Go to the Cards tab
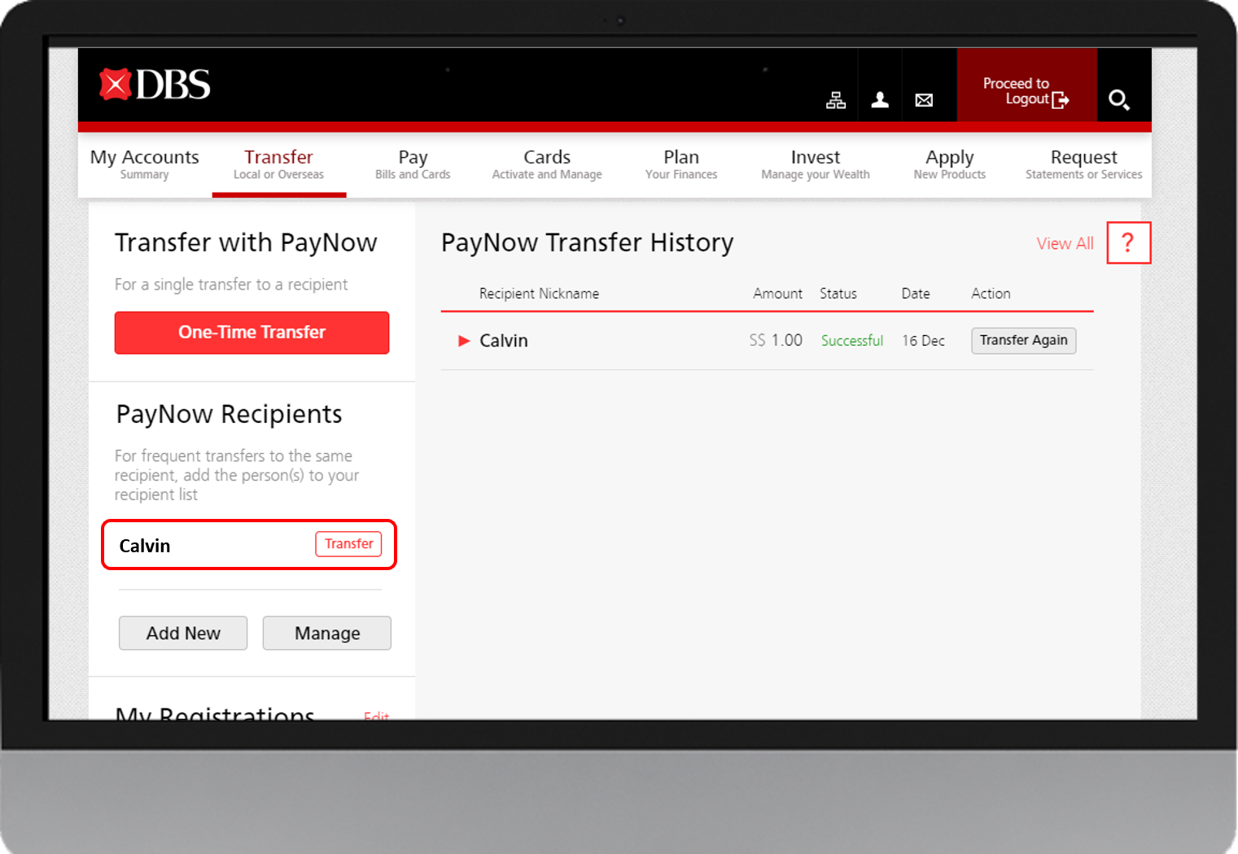 pyautogui.click(x=546, y=163)
